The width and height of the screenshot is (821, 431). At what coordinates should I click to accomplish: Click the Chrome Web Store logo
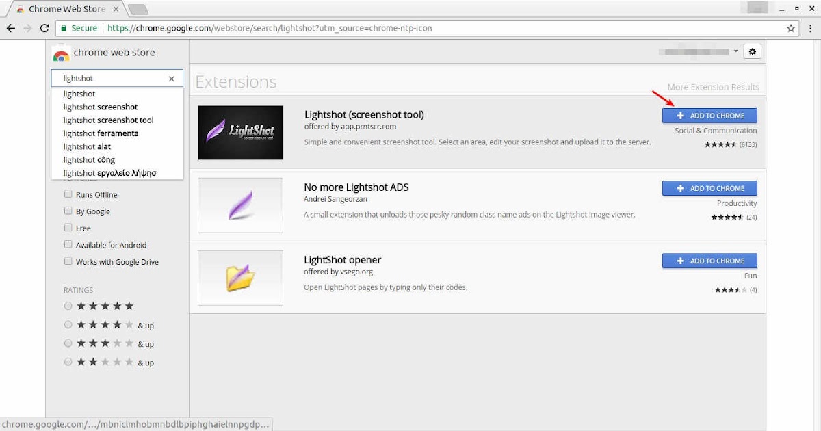coord(60,52)
